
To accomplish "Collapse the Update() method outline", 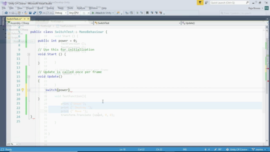I will point(29,77).
